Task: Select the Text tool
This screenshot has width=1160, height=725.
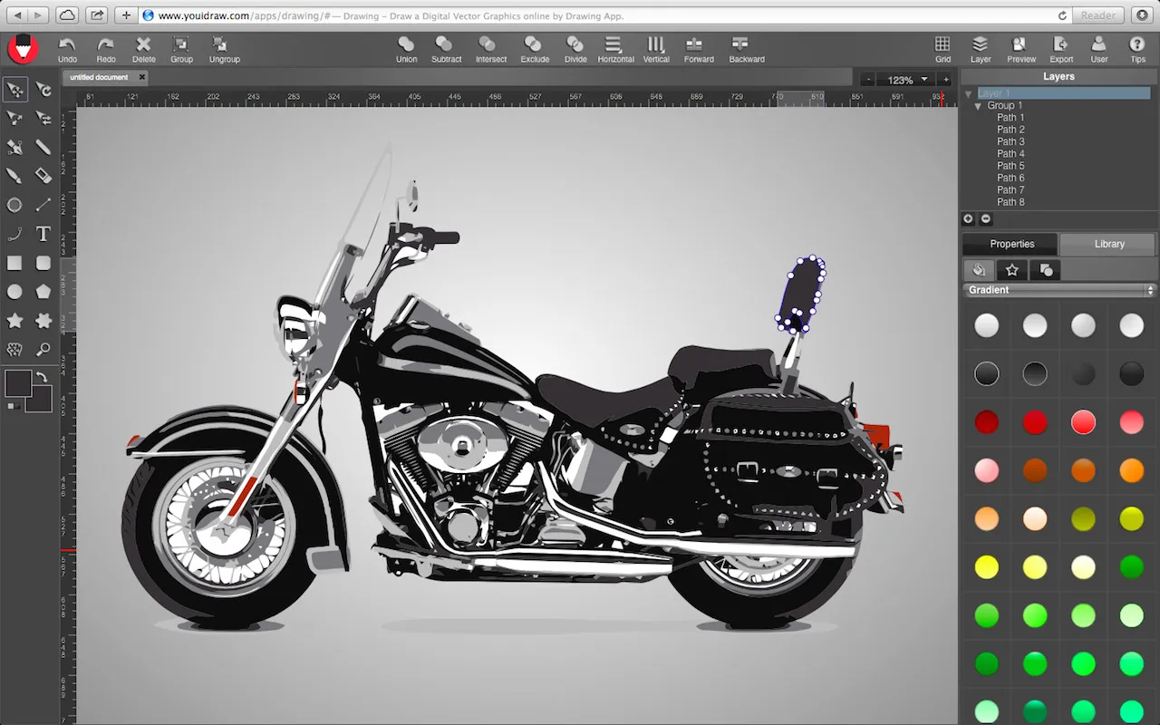Action: tap(43, 233)
